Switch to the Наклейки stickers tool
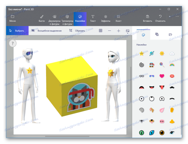188x144 pixels. tap(80, 19)
